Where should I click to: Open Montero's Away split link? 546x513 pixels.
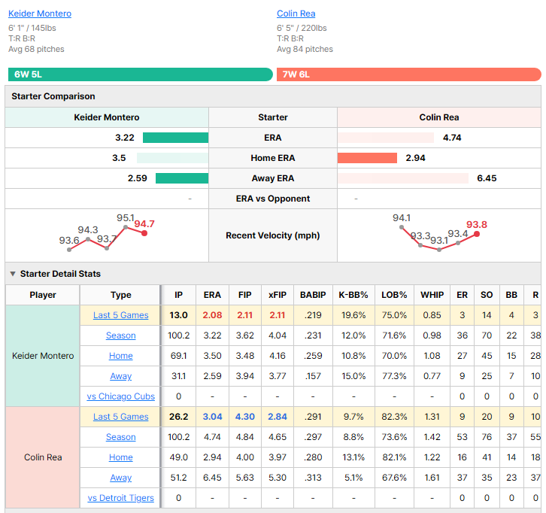120,376
